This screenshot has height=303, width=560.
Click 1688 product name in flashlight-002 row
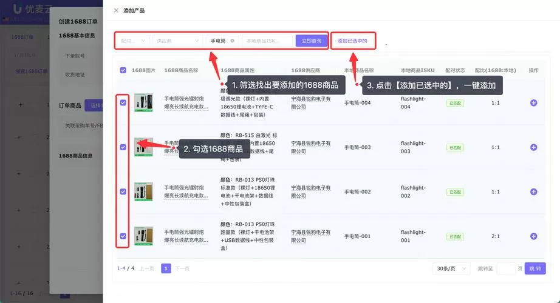186,191
